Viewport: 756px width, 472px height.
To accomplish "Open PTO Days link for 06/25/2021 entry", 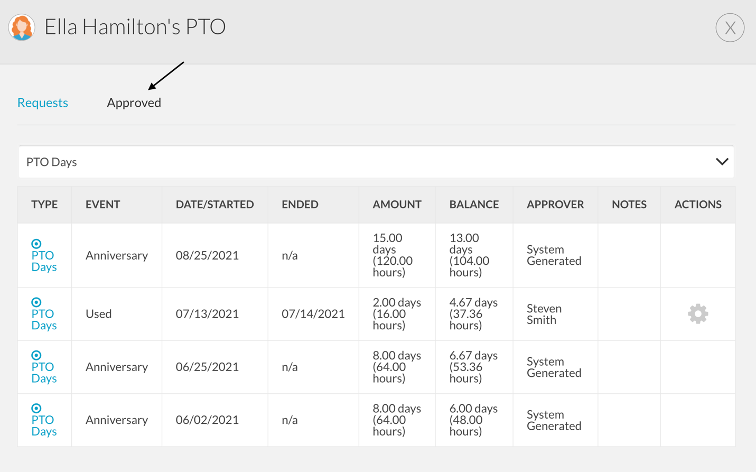I will click(x=44, y=373).
